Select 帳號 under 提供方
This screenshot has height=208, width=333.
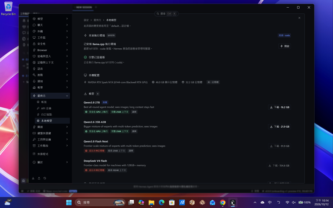[52, 102]
